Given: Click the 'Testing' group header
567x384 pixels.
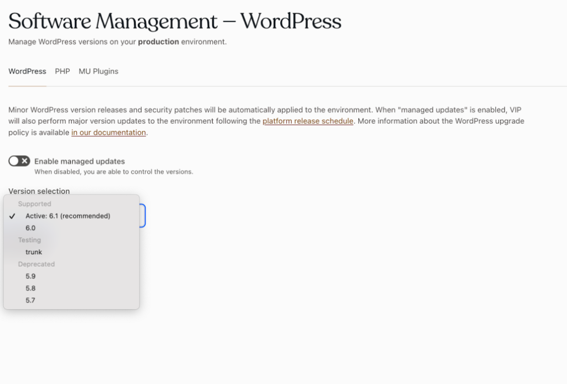Looking at the screenshot, I should click(29, 240).
